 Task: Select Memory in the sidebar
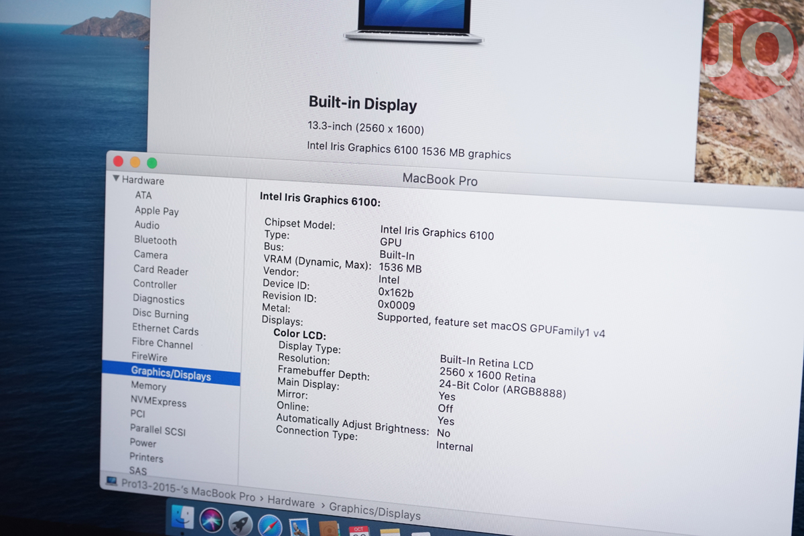click(148, 386)
